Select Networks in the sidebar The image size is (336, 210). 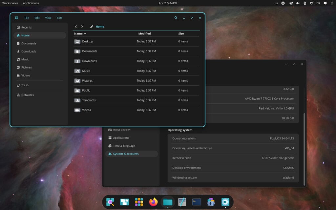click(x=28, y=95)
